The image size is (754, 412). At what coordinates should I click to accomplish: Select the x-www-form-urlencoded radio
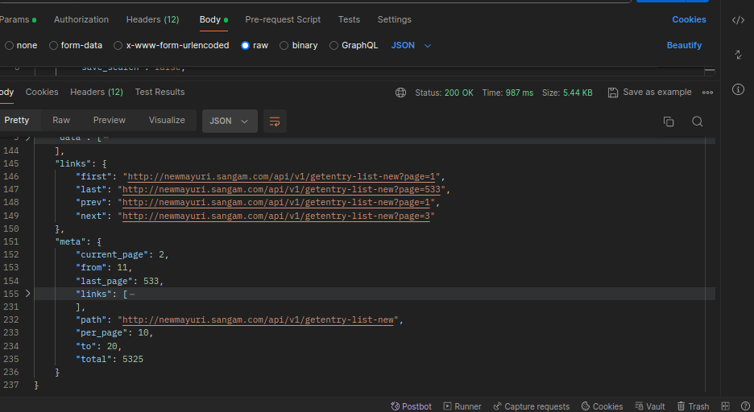tap(118, 46)
